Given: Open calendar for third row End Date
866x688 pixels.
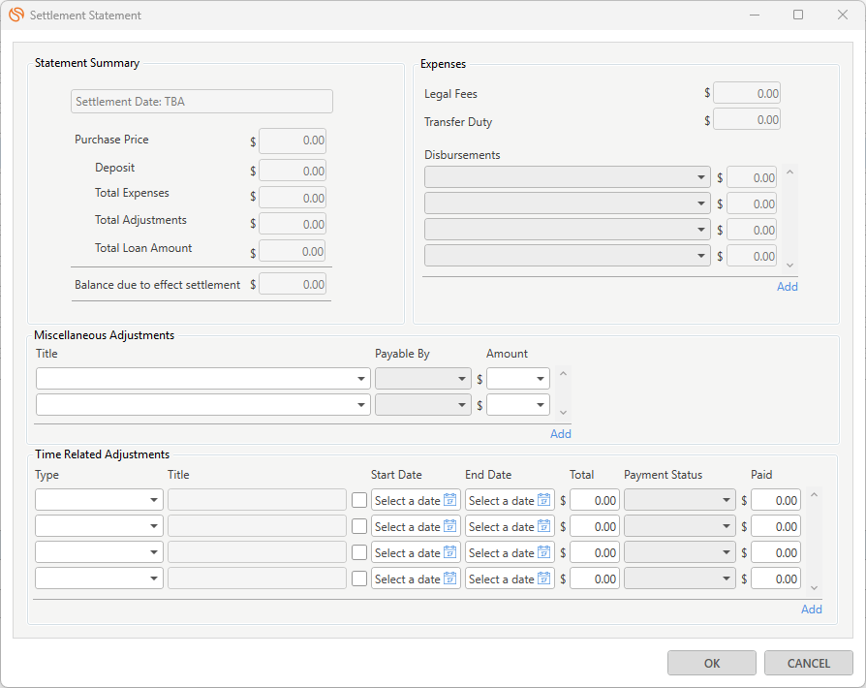Looking at the screenshot, I should pos(544,552).
